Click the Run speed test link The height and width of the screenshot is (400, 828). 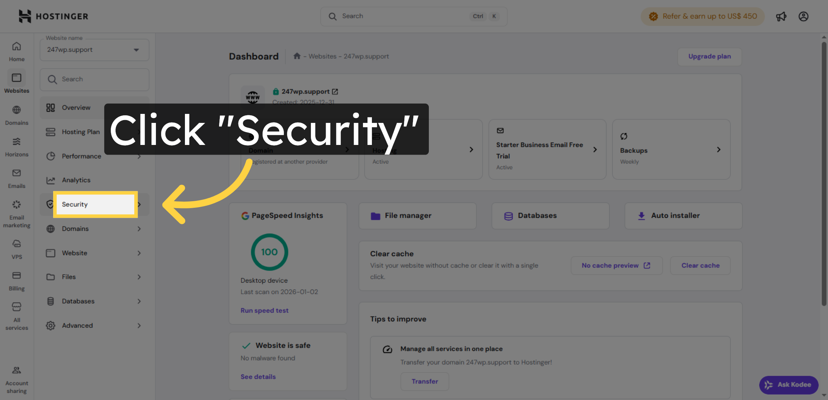pos(264,310)
